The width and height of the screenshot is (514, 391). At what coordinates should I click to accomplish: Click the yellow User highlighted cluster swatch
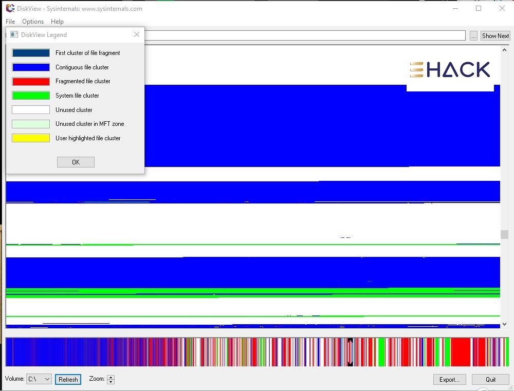31,138
